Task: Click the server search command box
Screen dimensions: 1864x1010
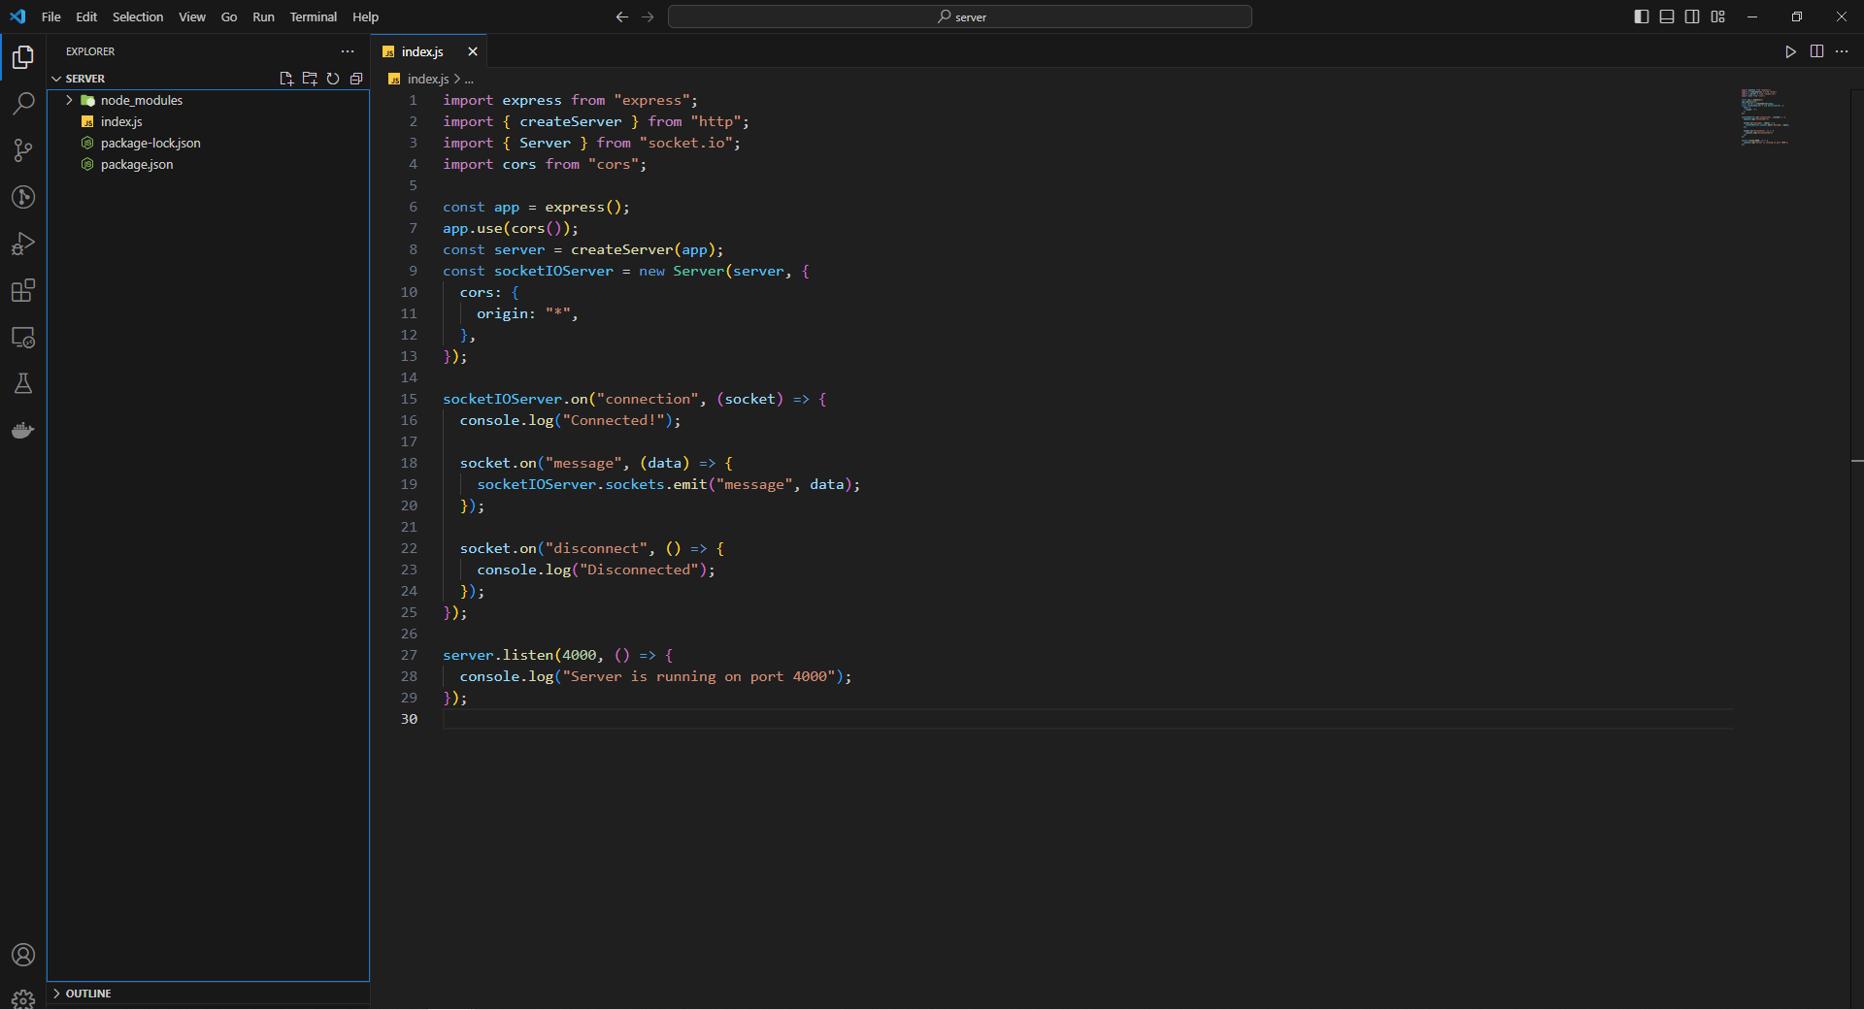Action: [959, 16]
